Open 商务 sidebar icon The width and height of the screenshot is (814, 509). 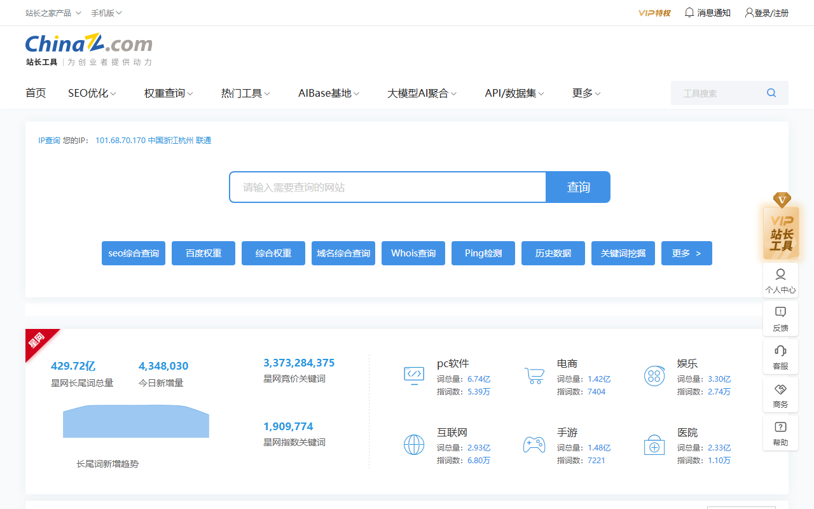[780, 395]
